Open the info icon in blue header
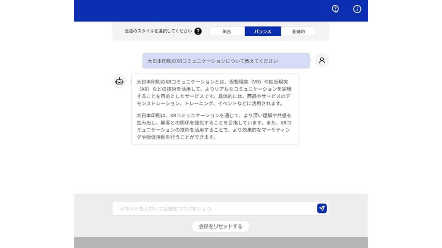The height and width of the screenshot is (248, 442). (357, 9)
